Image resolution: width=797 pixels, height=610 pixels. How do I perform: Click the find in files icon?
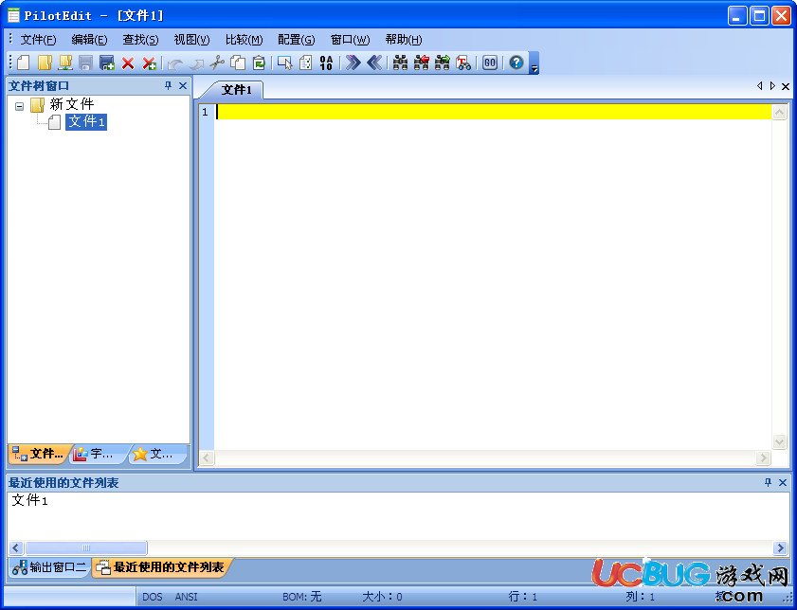(x=463, y=63)
